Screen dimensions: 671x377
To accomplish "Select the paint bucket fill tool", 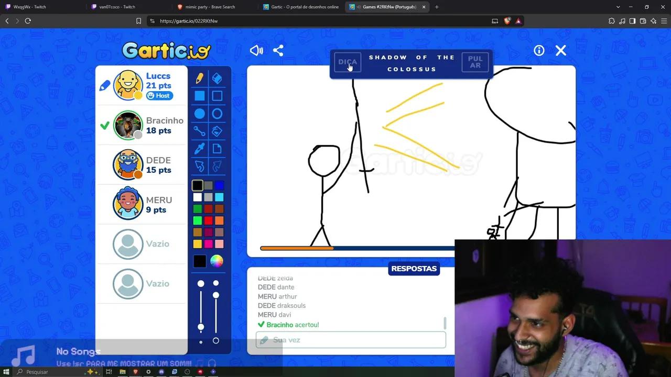I will tap(217, 131).
